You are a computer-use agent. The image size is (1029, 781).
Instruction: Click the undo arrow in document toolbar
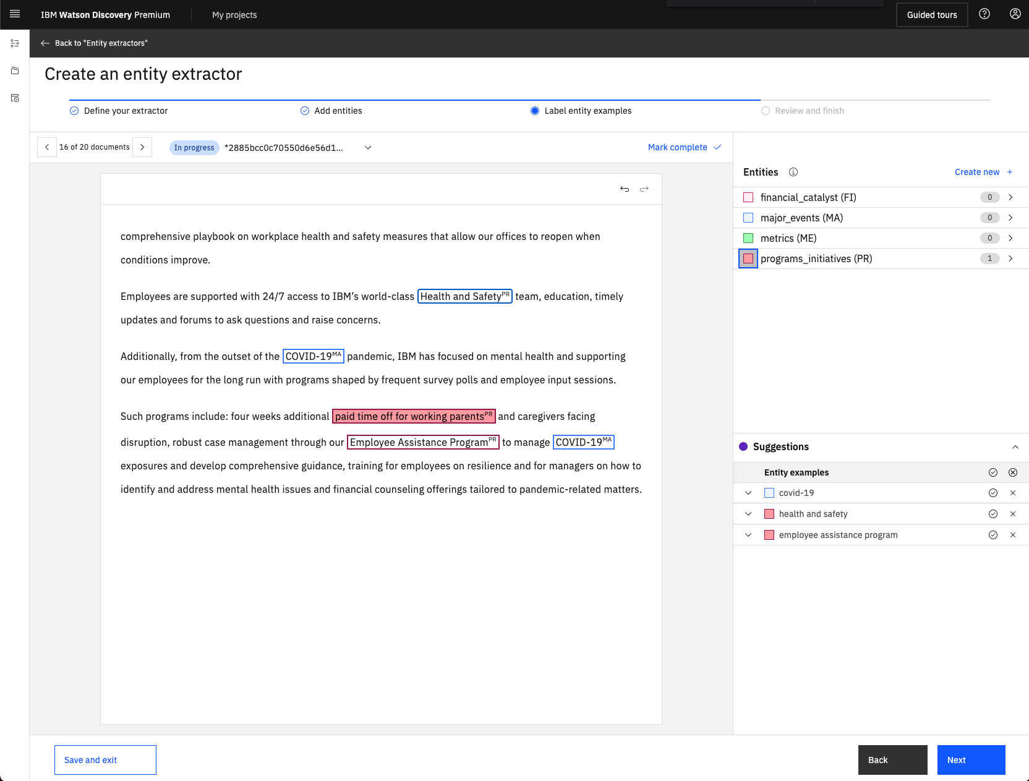pos(625,189)
